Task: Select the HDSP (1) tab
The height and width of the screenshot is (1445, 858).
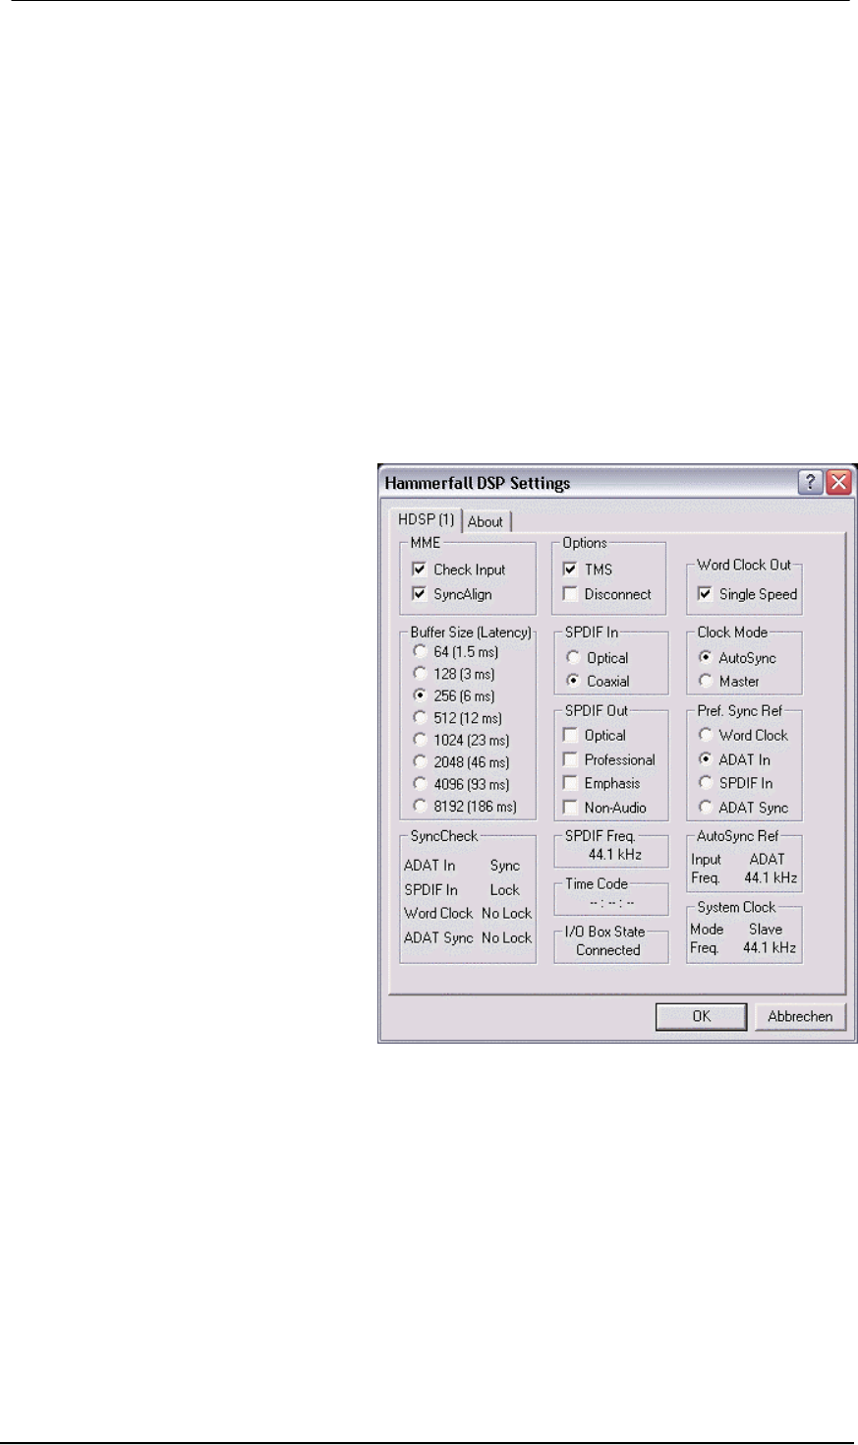Action: 426,519
